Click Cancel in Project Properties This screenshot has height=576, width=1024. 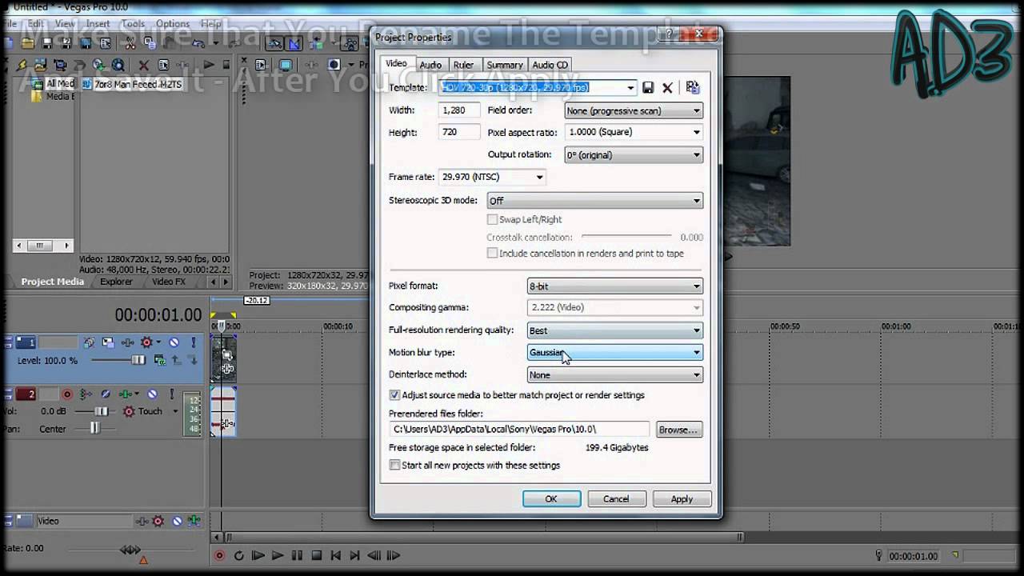coord(616,498)
